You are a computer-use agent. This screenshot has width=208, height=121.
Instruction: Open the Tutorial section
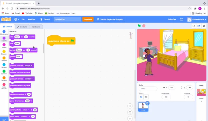(45, 19)
